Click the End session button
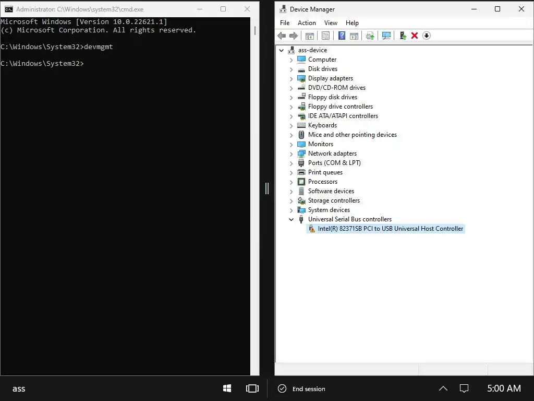 (x=302, y=388)
